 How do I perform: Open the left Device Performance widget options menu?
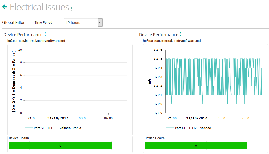pyautogui.click(x=45, y=34)
